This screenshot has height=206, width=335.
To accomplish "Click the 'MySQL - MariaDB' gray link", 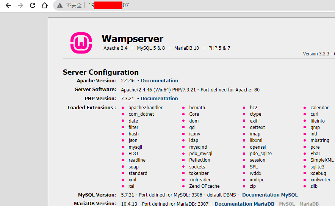I will 299,204.
